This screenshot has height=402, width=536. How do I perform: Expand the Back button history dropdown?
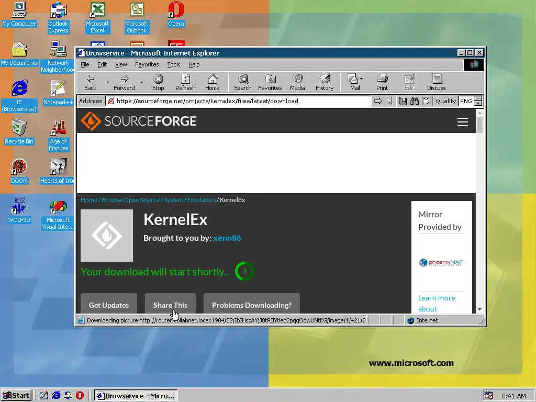[107, 82]
